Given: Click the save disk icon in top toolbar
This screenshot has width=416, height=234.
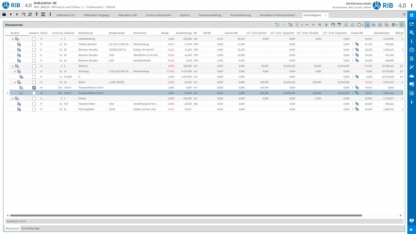Looking at the screenshot, I should click(x=4, y=15).
